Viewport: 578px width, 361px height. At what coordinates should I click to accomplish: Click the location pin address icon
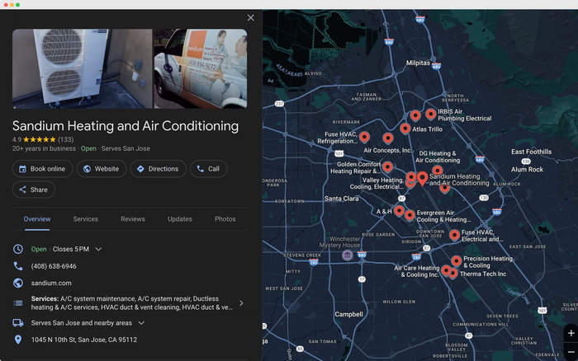click(18, 340)
